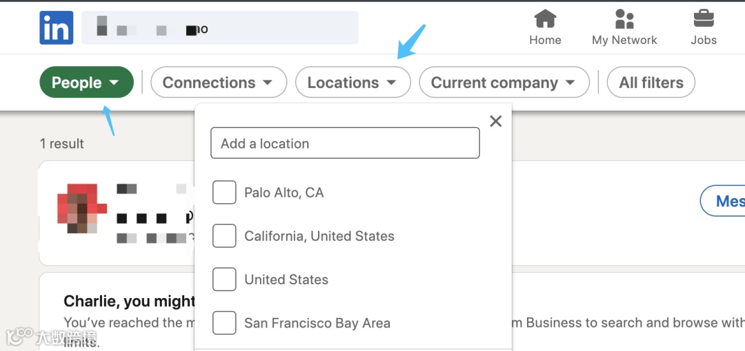The image size is (745, 351).
Task: Check the Palo Alto, CA checkbox
Action: click(224, 193)
